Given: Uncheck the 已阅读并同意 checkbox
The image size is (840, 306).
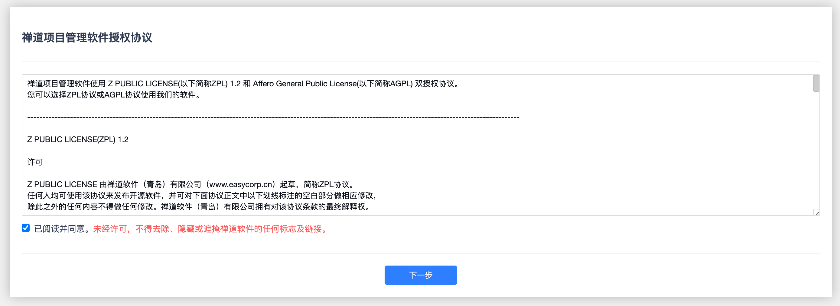Looking at the screenshot, I should coord(26,228).
